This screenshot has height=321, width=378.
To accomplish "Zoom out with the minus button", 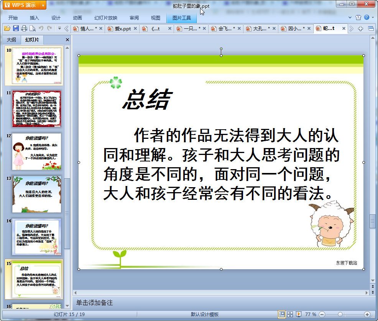I will tap(322, 314).
